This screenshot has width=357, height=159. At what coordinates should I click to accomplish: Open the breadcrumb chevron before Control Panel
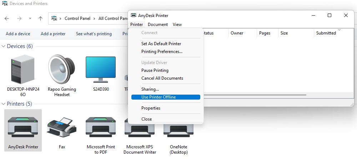(61, 18)
